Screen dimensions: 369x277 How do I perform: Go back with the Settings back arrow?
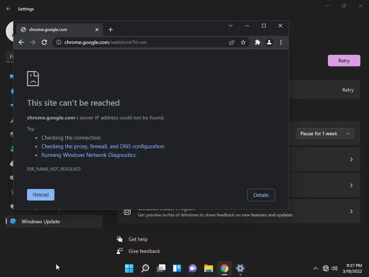coord(9,9)
